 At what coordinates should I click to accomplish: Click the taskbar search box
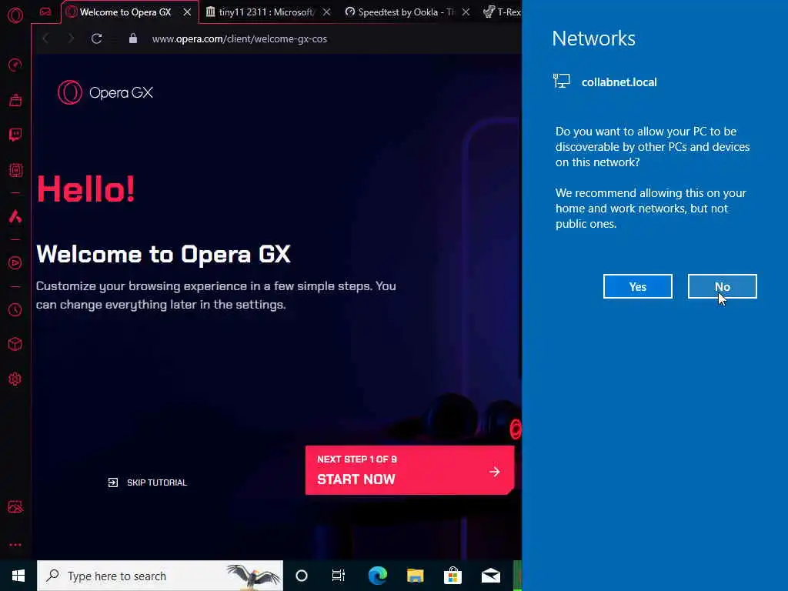click(160, 576)
